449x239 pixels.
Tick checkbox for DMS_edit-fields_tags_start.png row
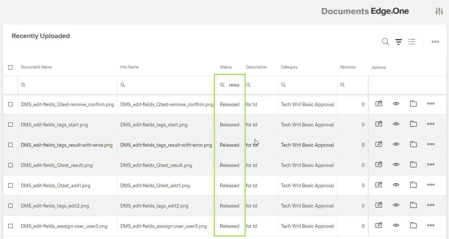point(10,125)
